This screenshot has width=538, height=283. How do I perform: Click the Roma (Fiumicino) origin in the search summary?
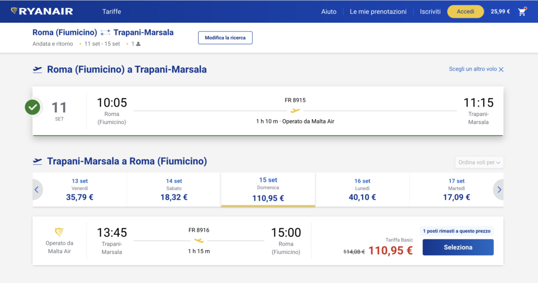(x=65, y=33)
